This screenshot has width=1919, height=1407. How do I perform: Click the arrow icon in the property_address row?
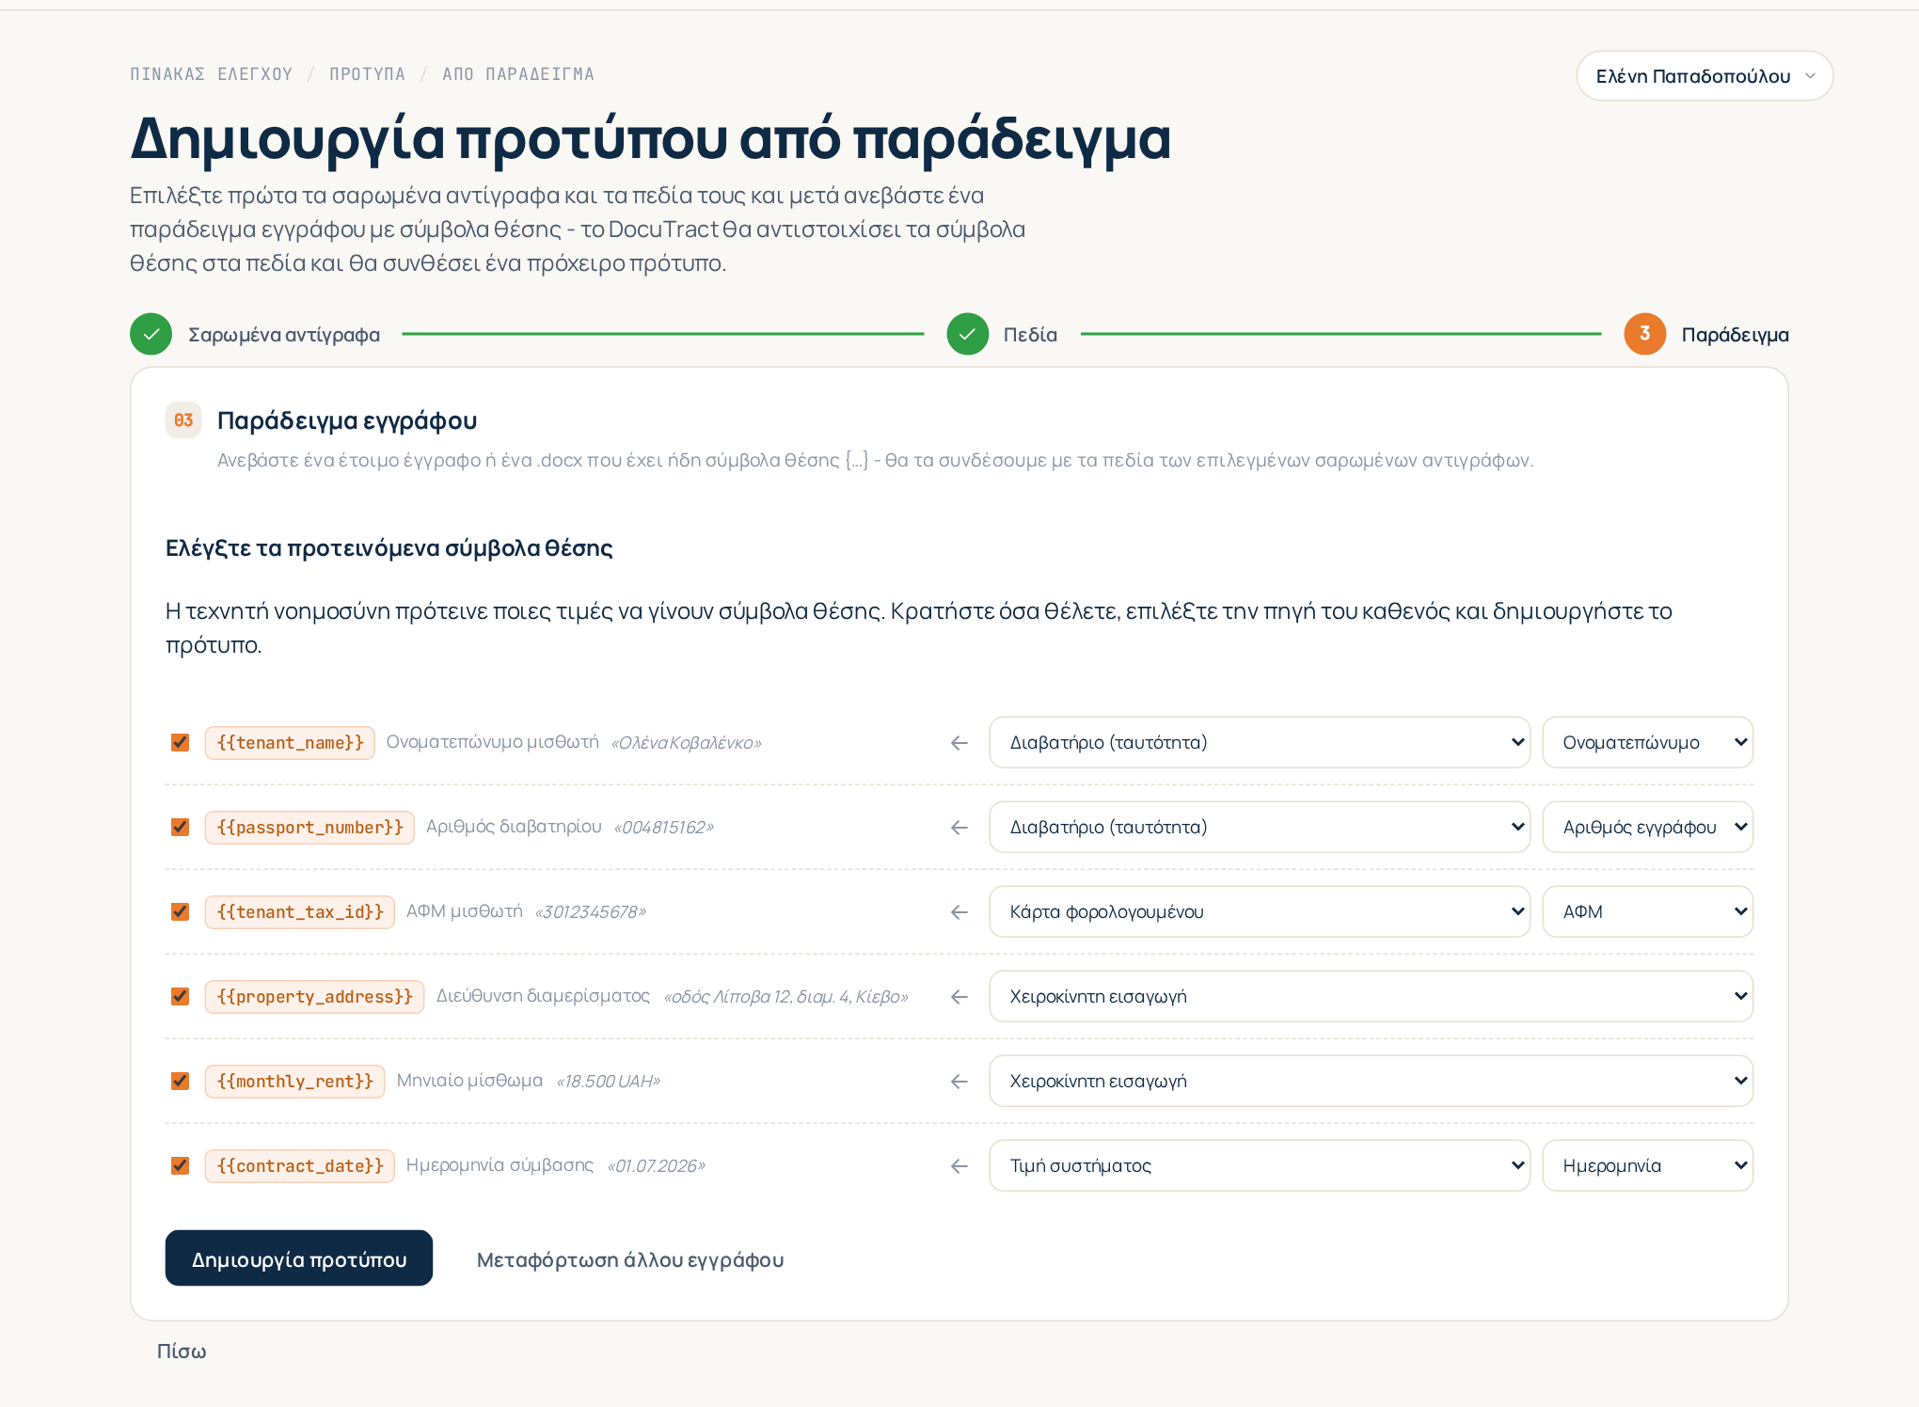(x=959, y=997)
